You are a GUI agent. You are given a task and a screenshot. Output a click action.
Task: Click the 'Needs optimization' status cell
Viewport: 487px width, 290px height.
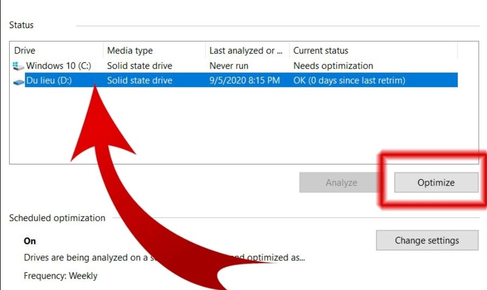tap(333, 66)
